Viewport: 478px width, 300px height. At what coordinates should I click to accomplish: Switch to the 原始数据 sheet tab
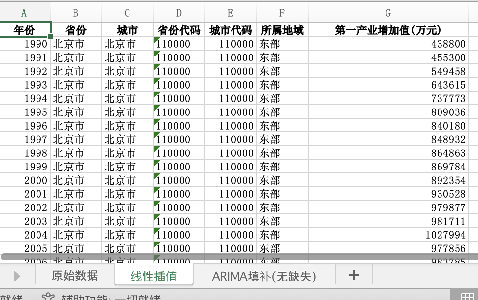74,276
